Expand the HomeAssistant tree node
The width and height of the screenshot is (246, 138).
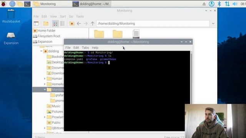click(45, 84)
